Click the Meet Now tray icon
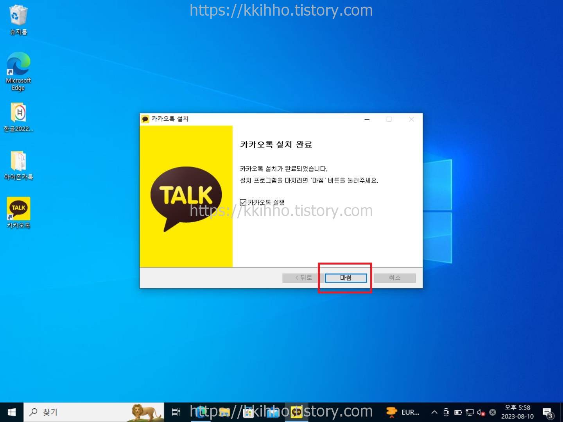563x422 pixels. pyautogui.click(x=446, y=412)
